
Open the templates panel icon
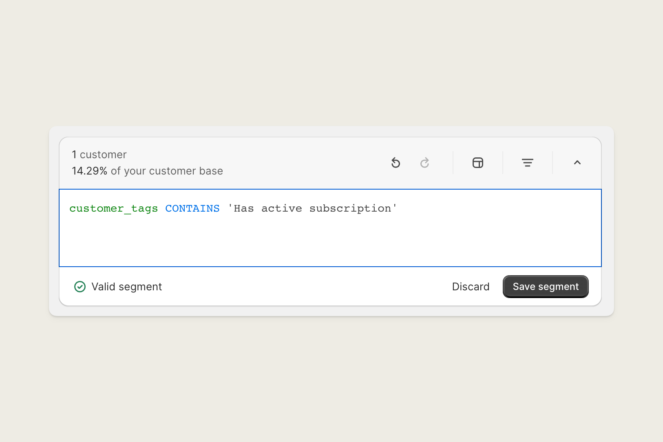click(478, 163)
